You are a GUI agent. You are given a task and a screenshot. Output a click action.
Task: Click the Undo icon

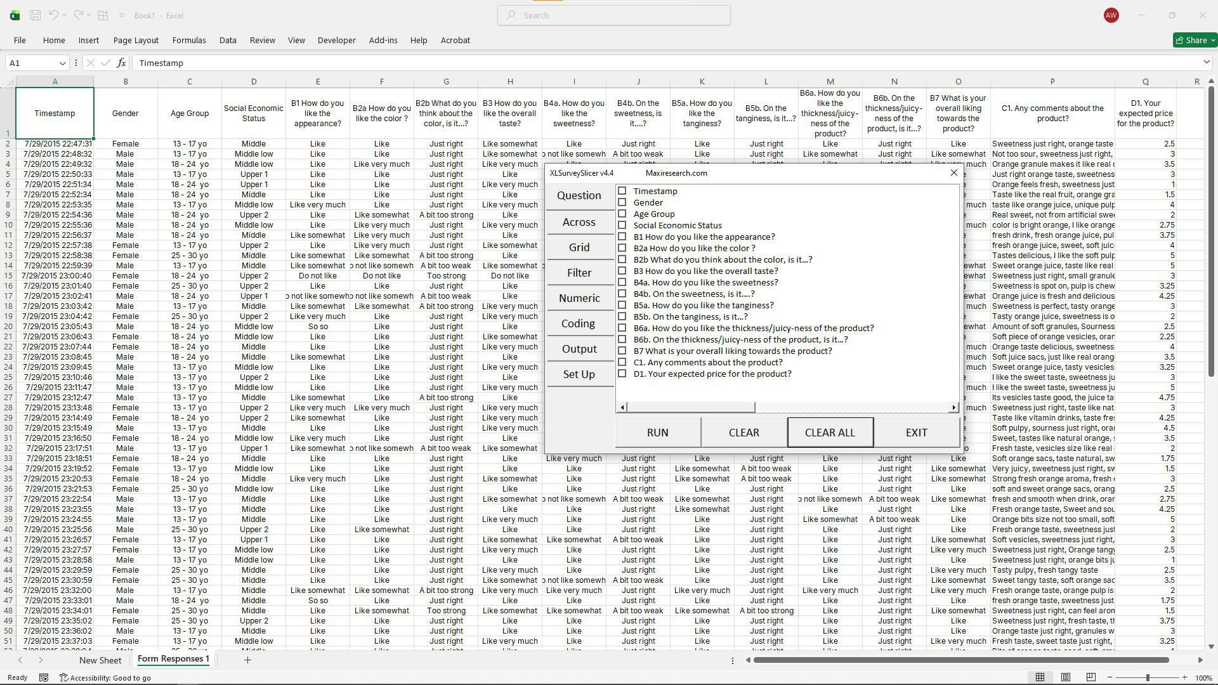(x=54, y=15)
